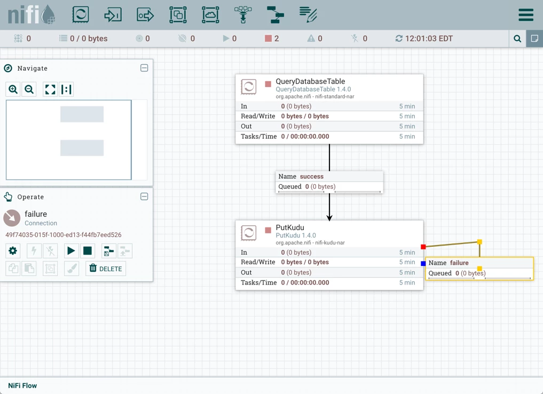
Task: Open the search magnifier in the status bar
Action: coord(517,38)
